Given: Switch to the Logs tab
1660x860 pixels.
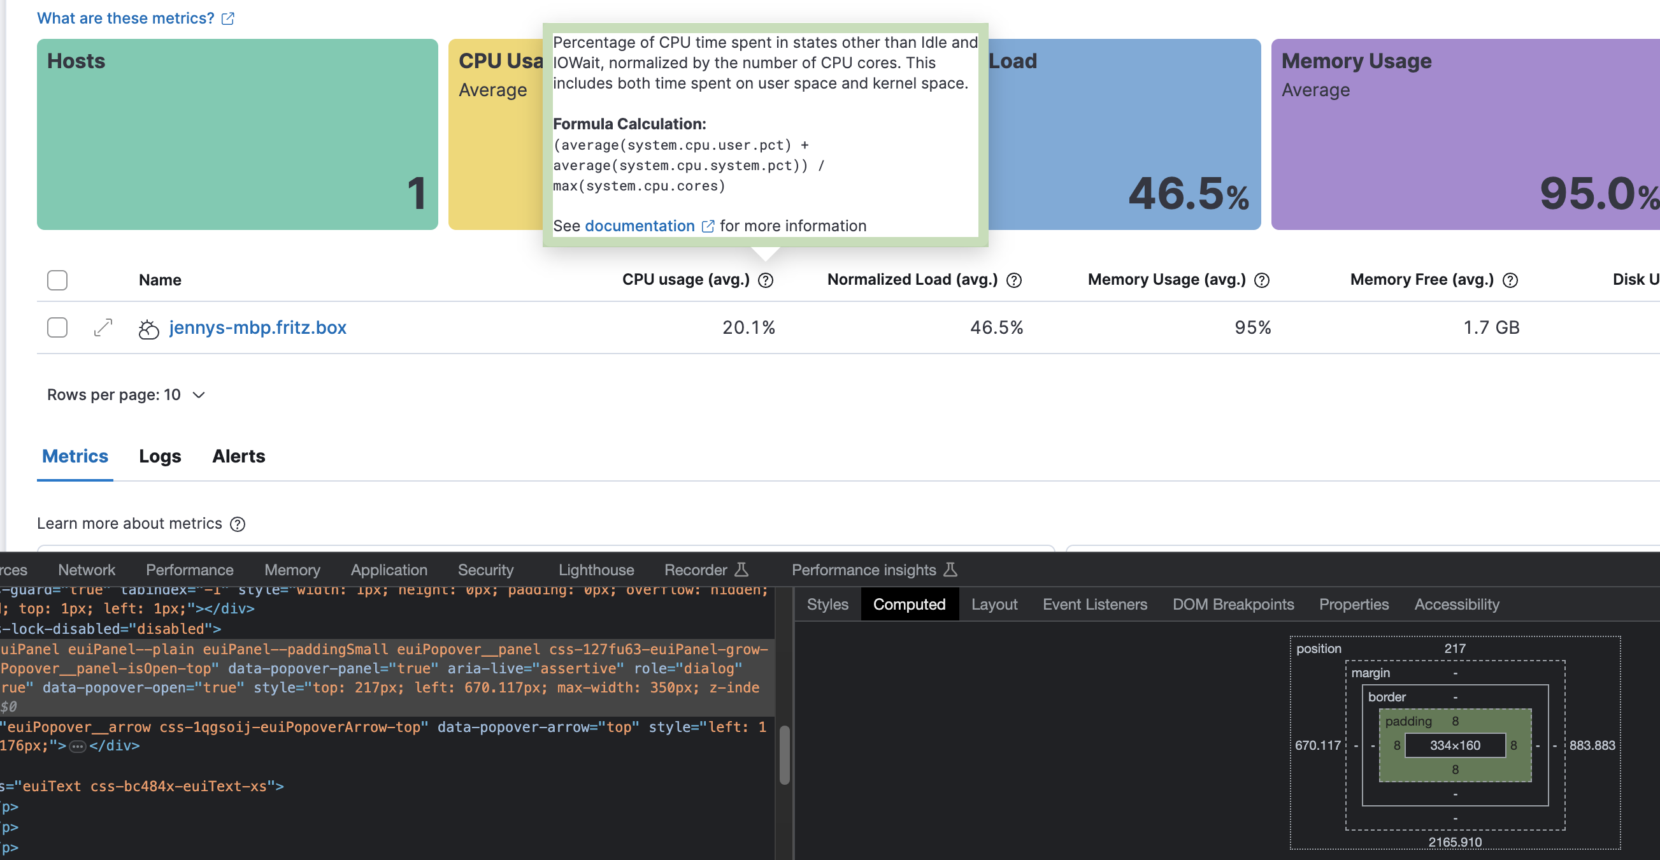Looking at the screenshot, I should [x=161, y=456].
